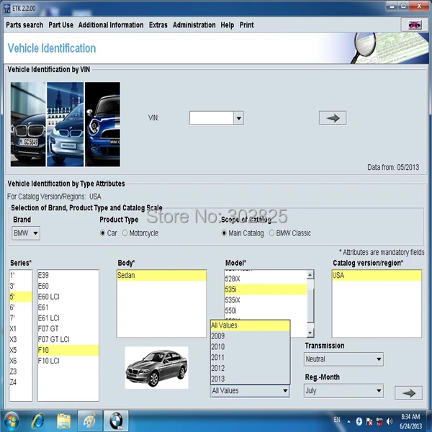The height and width of the screenshot is (432, 432).
Task: Select E60 LCI chassis
Action: (68, 297)
